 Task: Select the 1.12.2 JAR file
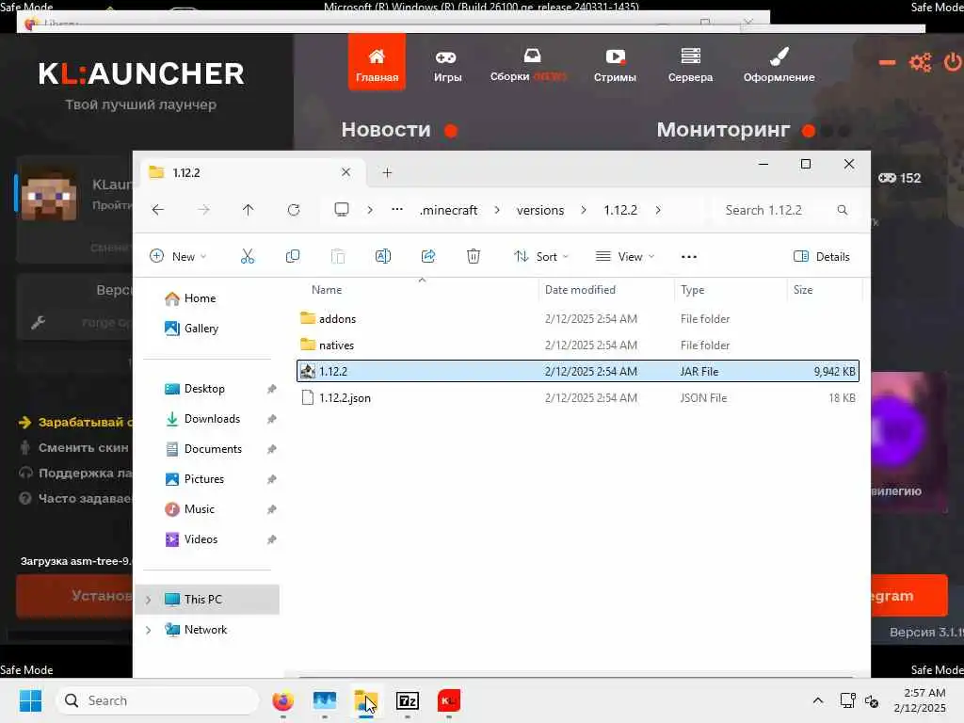(577, 371)
